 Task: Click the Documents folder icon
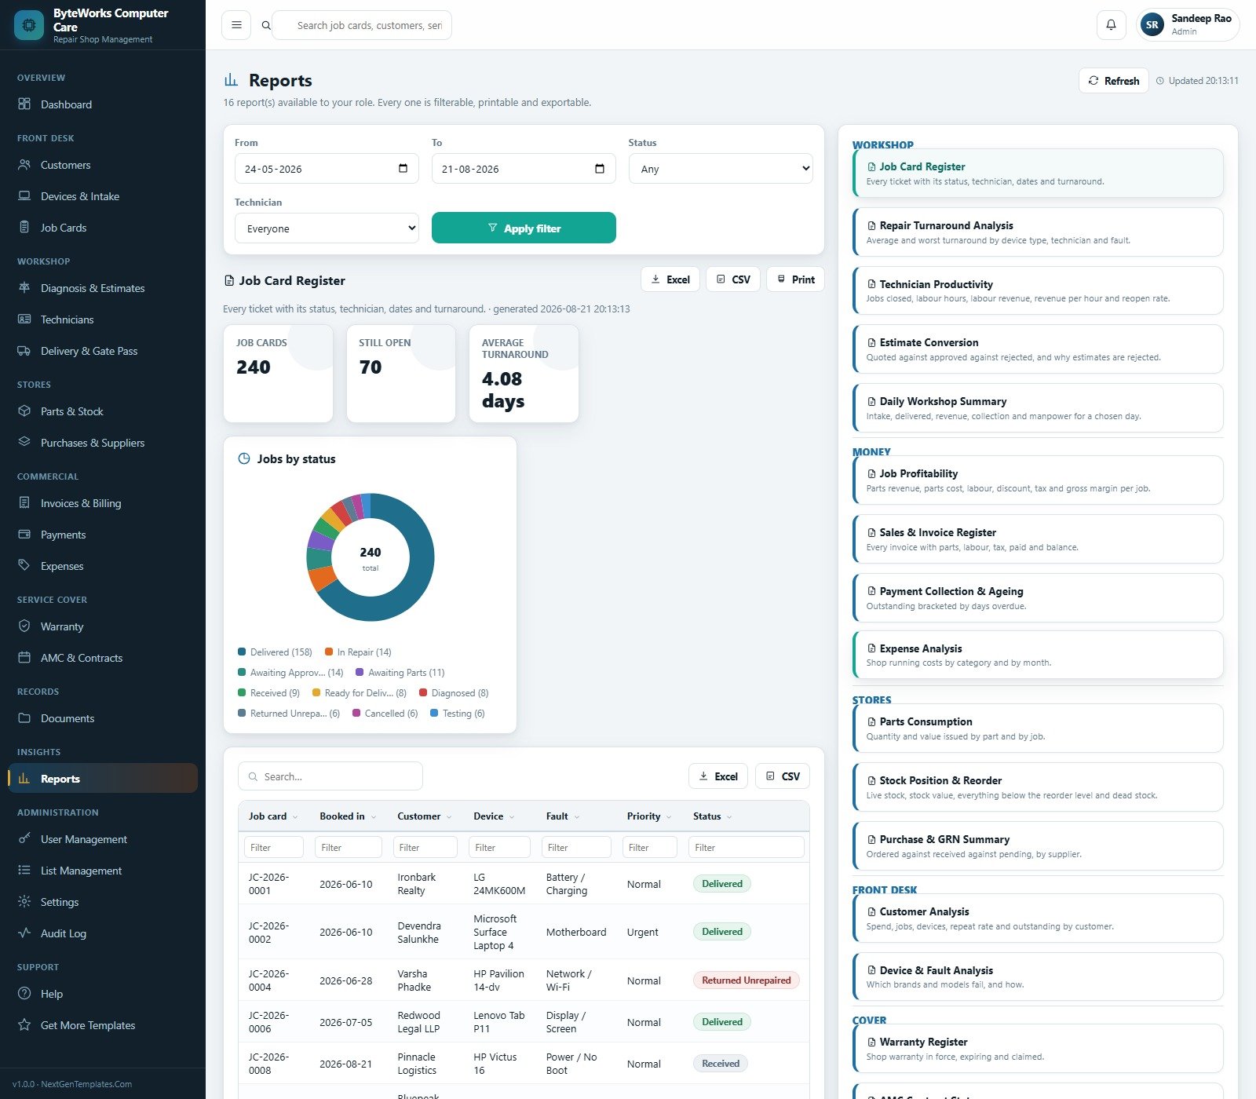tap(24, 718)
